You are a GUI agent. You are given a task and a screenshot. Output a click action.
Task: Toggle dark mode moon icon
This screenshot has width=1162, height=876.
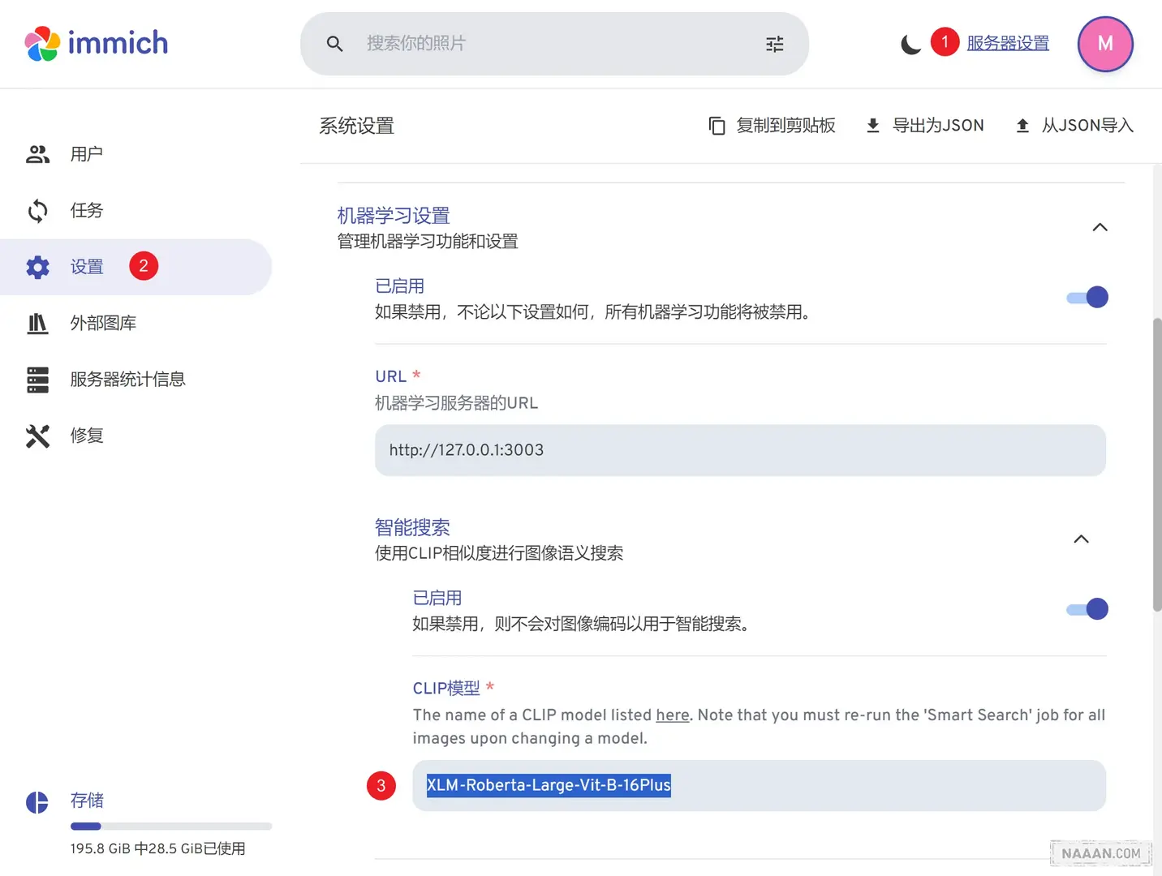910,44
